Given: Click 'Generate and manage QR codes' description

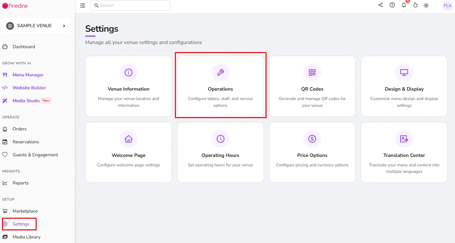Looking at the screenshot, I should point(312,102).
